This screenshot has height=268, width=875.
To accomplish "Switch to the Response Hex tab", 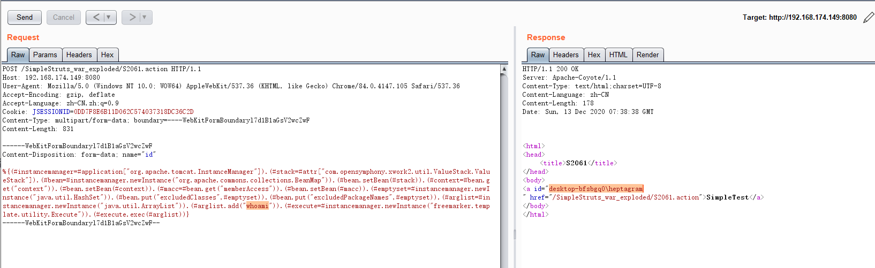I will tap(594, 55).
